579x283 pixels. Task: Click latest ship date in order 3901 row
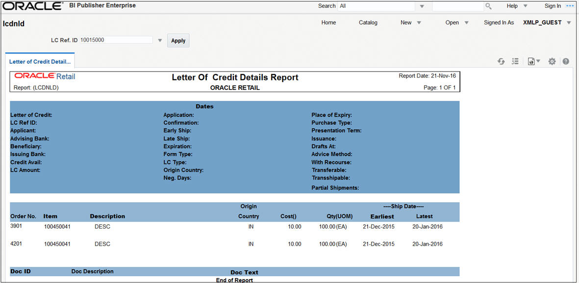(427, 227)
